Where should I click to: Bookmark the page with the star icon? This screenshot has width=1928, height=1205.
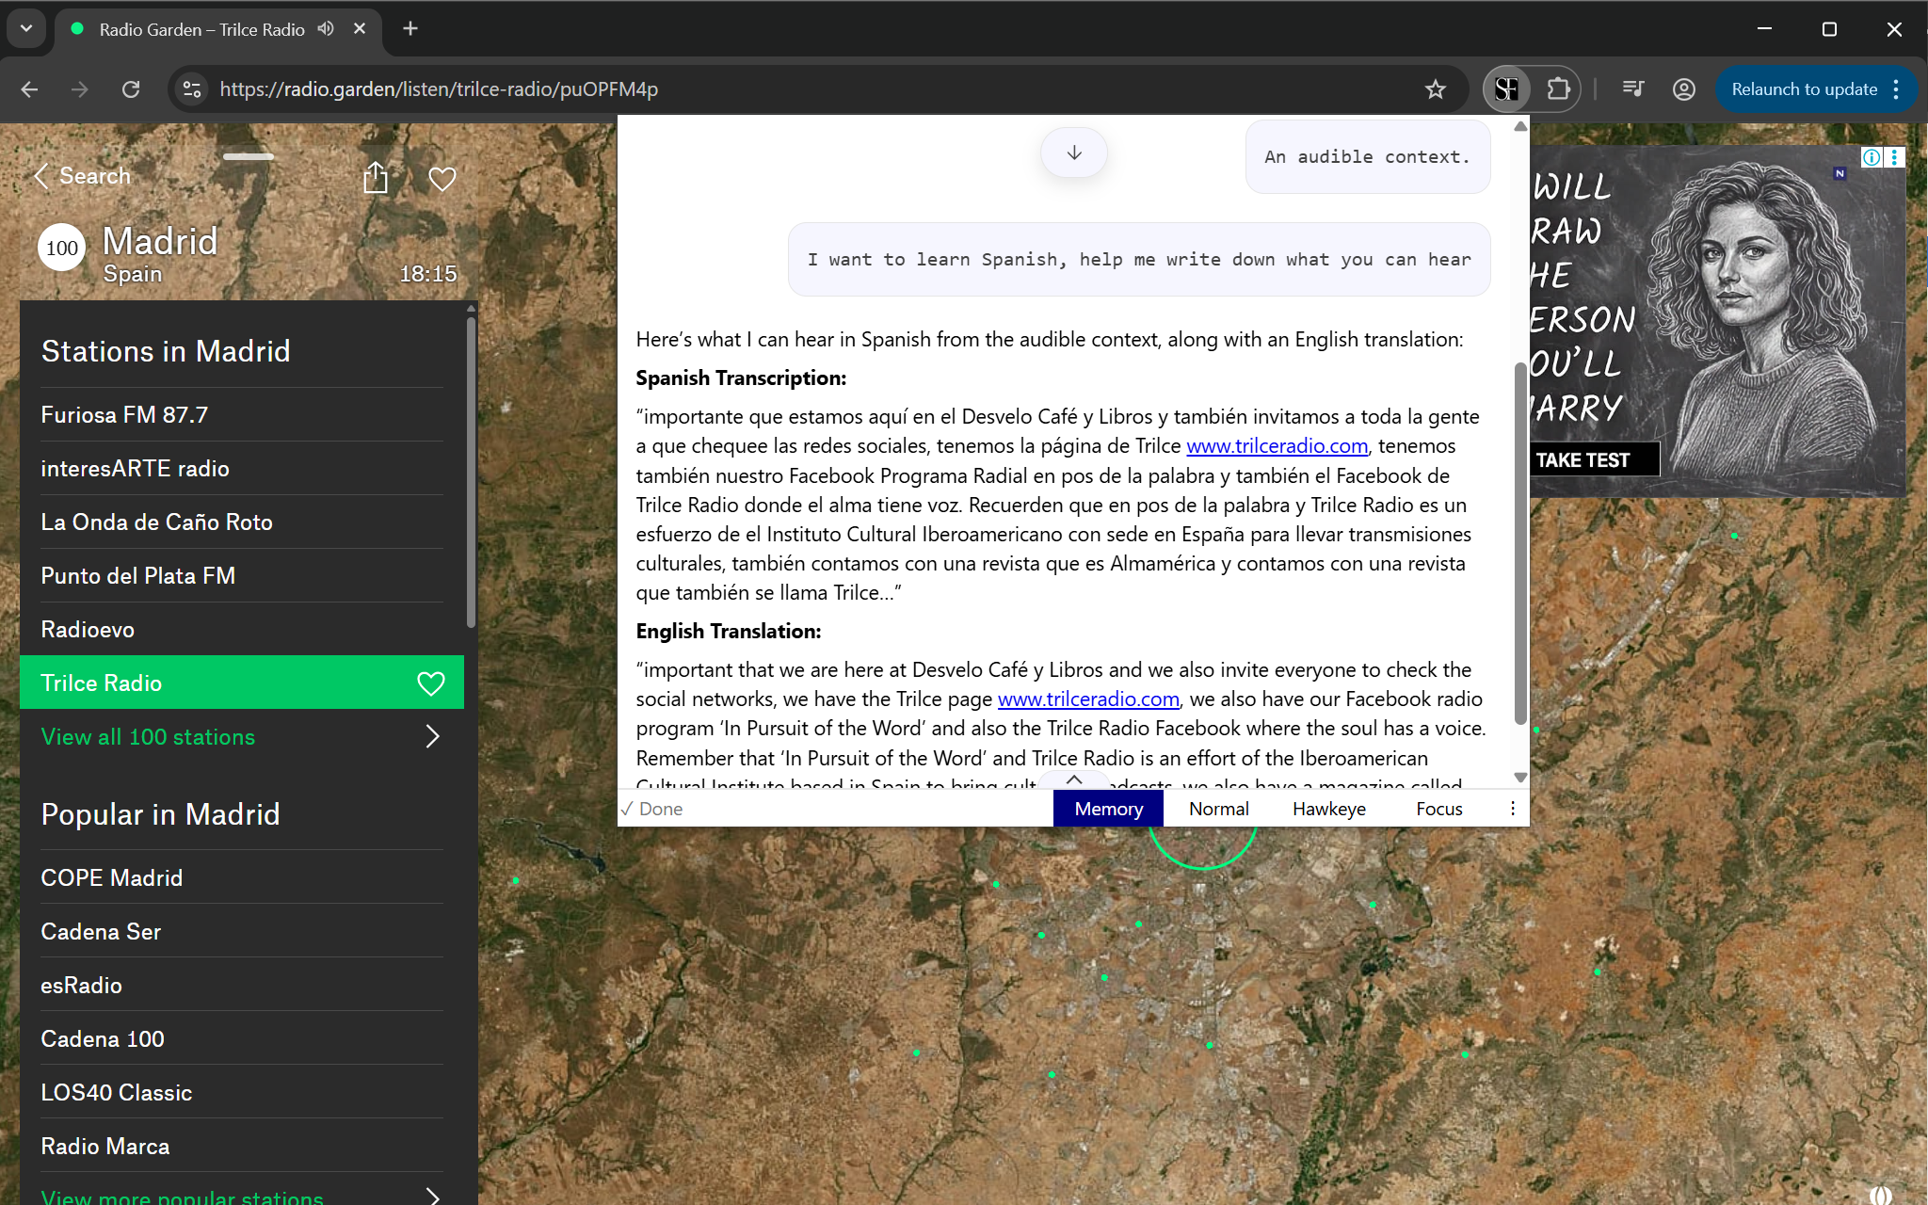pyautogui.click(x=1435, y=88)
